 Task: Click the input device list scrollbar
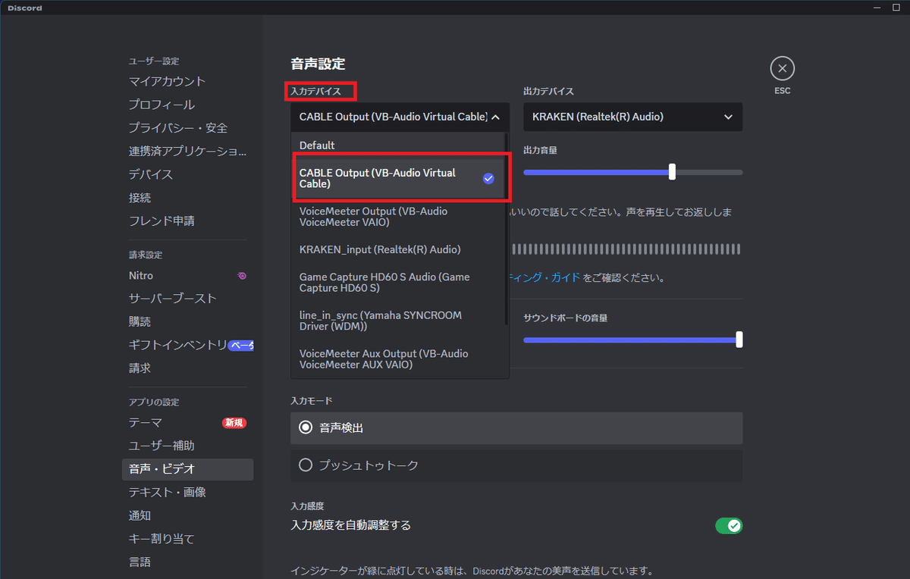507,230
